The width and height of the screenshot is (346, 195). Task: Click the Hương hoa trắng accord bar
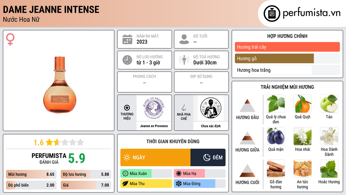click(x=287, y=70)
